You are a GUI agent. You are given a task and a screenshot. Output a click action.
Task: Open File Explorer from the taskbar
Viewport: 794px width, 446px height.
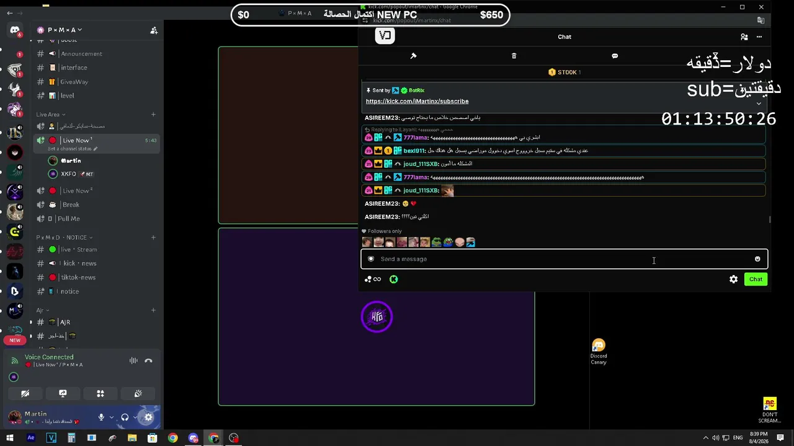[x=132, y=438]
